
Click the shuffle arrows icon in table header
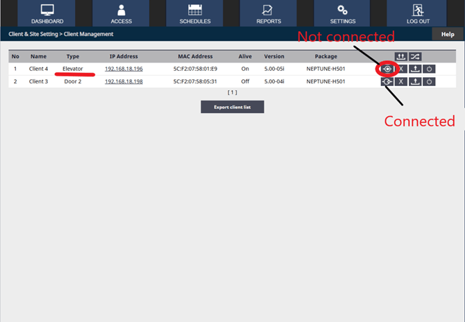click(415, 56)
